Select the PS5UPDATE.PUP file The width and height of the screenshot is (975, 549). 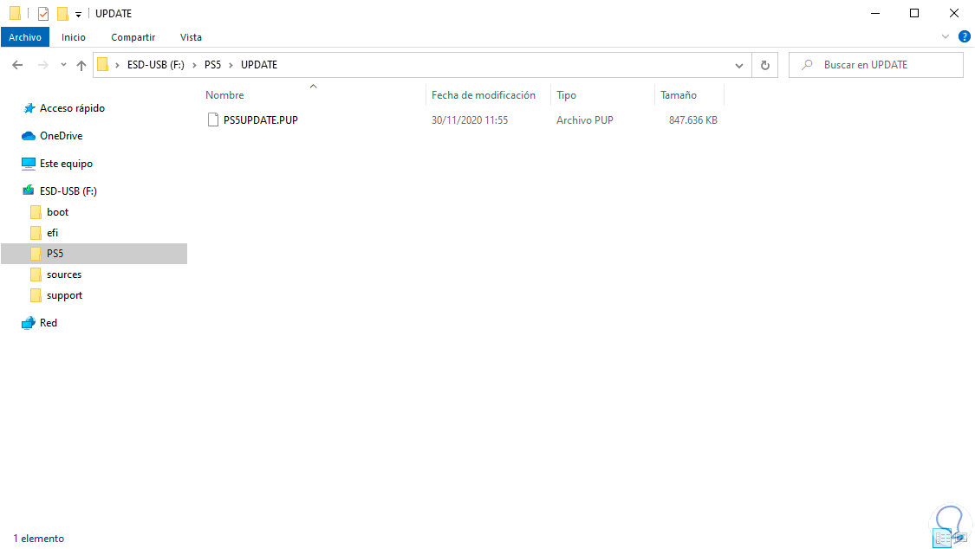click(x=261, y=119)
